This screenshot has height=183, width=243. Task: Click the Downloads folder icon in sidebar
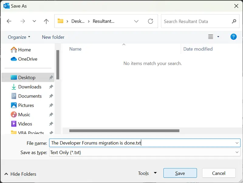tap(14, 87)
